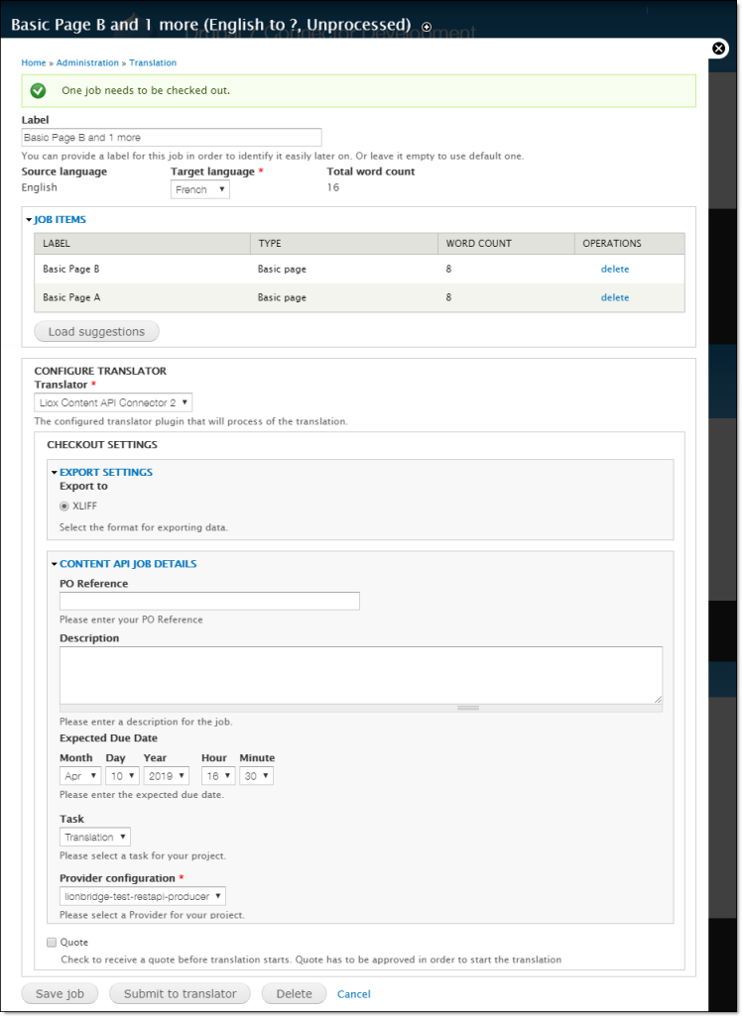Click the Submit to translator button
Viewport: 742px width, 1016px height.
click(180, 993)
